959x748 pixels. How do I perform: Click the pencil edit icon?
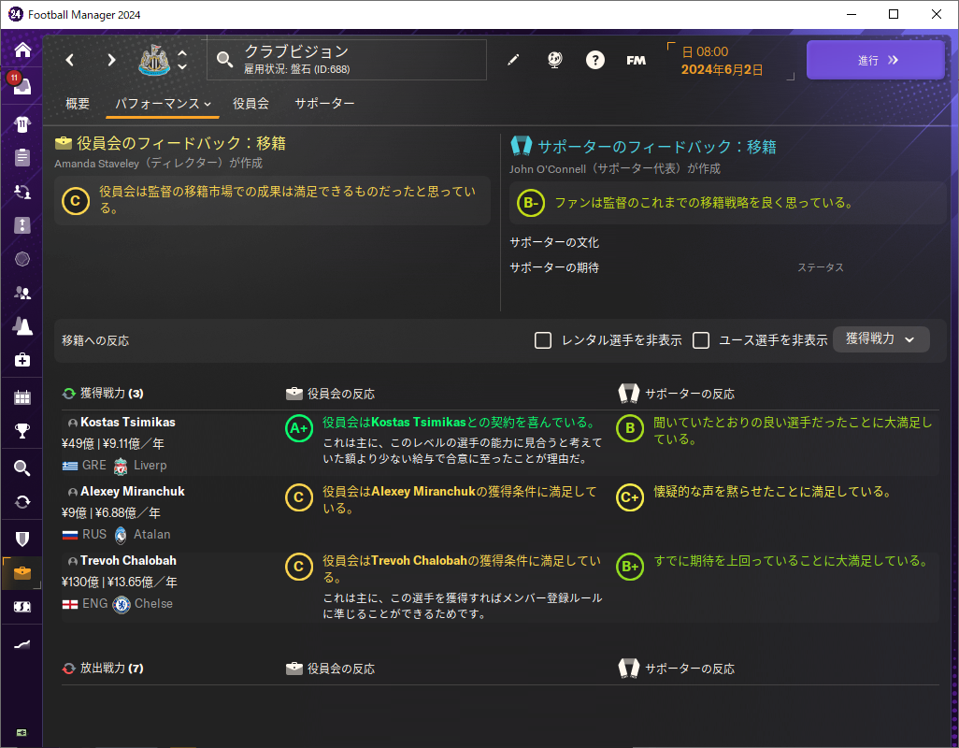(x=513, y=60)
